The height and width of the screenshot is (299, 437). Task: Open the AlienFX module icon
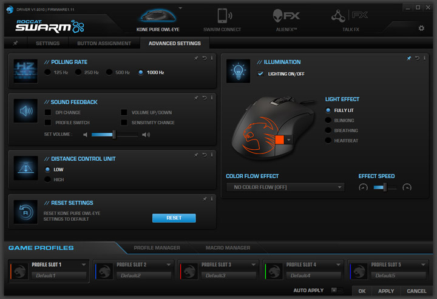pyautogui.click(x=286, y=16)
